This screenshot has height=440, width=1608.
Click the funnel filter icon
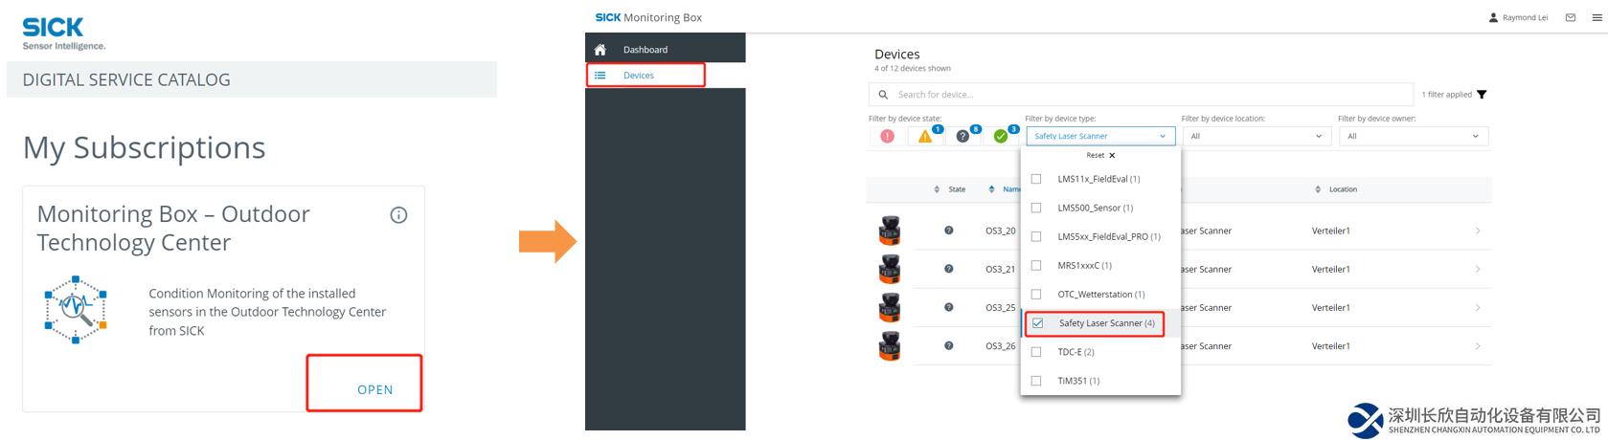1482,95
